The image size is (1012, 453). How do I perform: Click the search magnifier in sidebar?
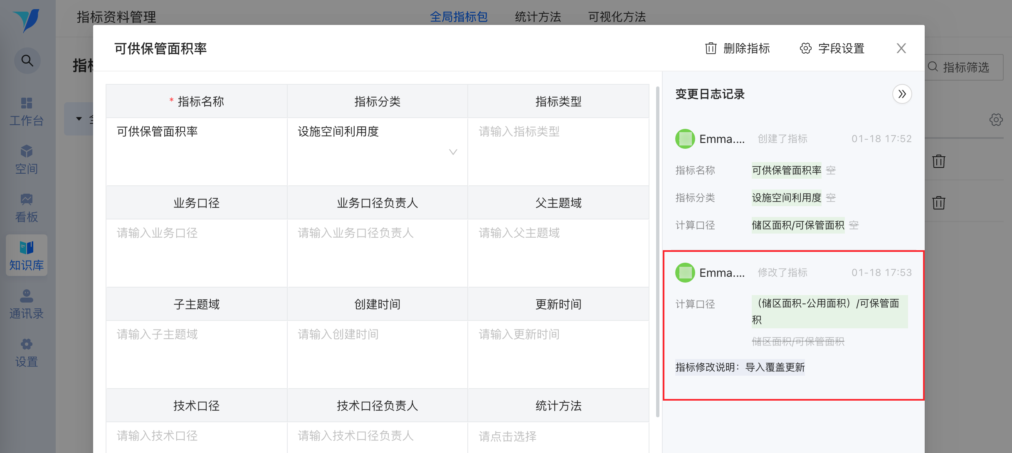tap(27, 61)
